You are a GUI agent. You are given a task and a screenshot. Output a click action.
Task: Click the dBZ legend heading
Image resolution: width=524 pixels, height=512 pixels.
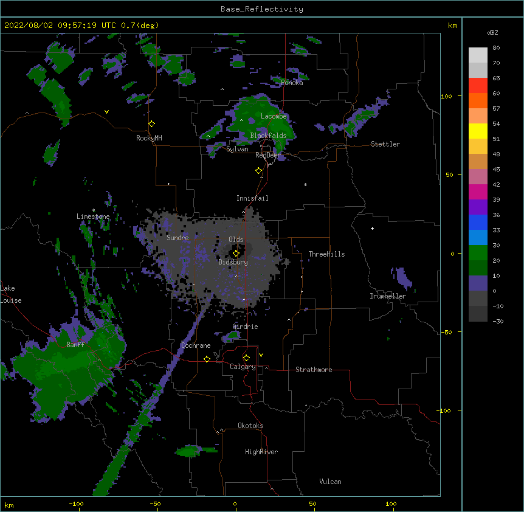(x=492, y=32)
